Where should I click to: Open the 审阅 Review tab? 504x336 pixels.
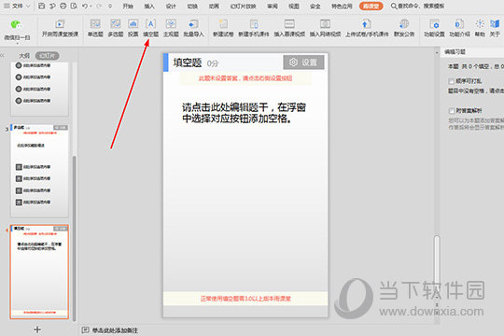pyautogui.click(x=273, y=6)
